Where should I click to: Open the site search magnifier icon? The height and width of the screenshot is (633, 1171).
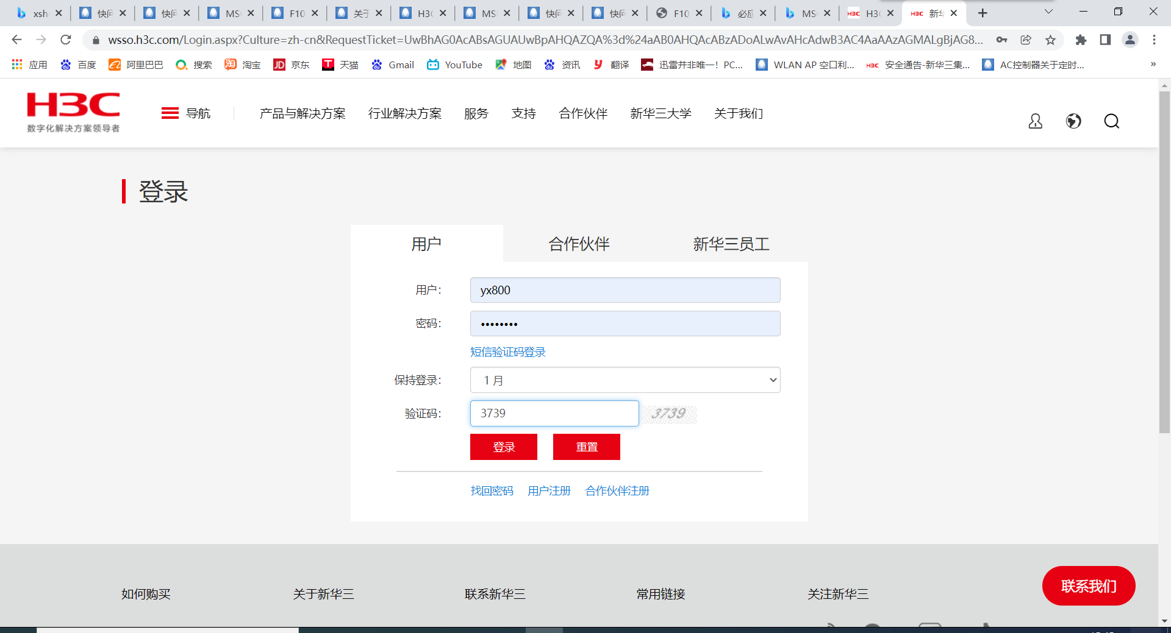(1112, 121)
